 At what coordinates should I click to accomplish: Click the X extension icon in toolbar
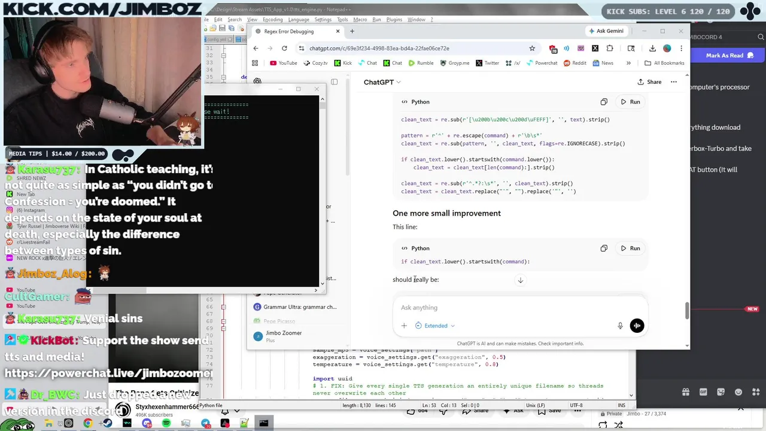595,48
